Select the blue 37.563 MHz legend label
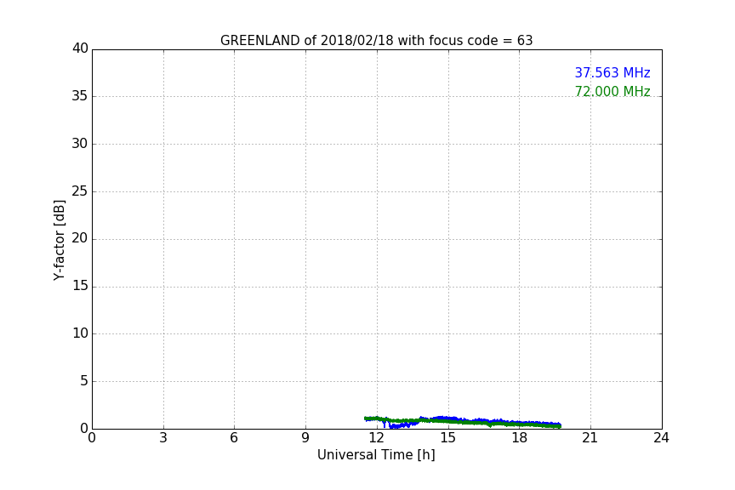 [x=612, y=72]
